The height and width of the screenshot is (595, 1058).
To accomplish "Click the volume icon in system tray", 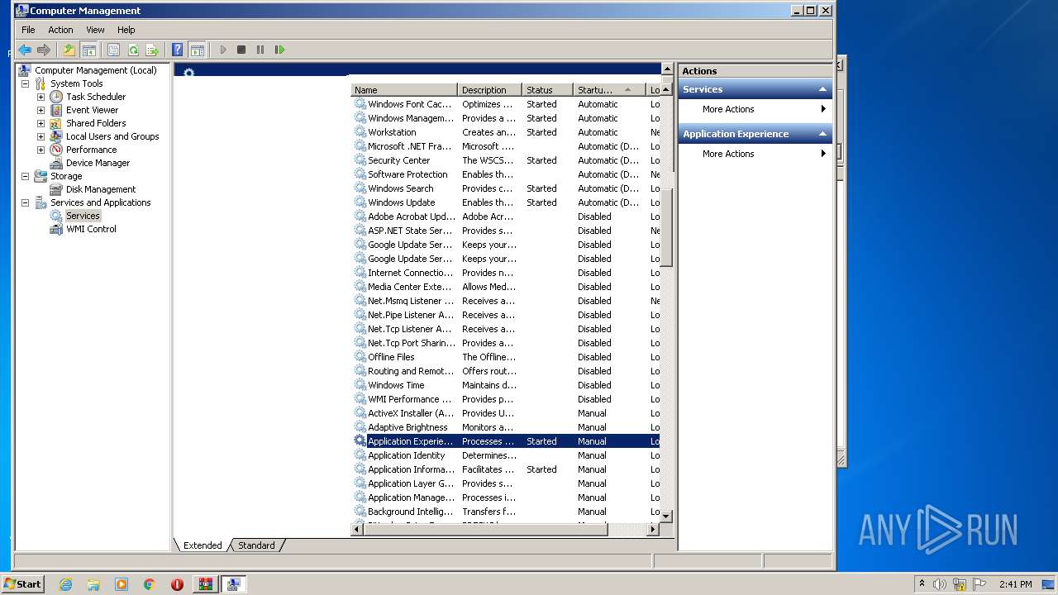I will click(x=940, y=584).
